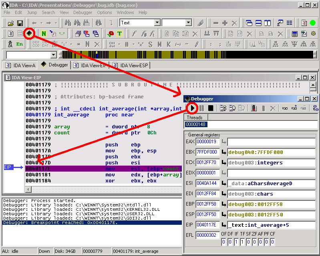The image size is (320, 256).
Task: Toggle the CF flag value field
Action: pos(272,242)
